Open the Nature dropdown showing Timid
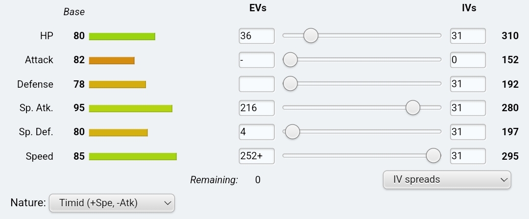This screenshot has width=529, height=219. [112, 202]
